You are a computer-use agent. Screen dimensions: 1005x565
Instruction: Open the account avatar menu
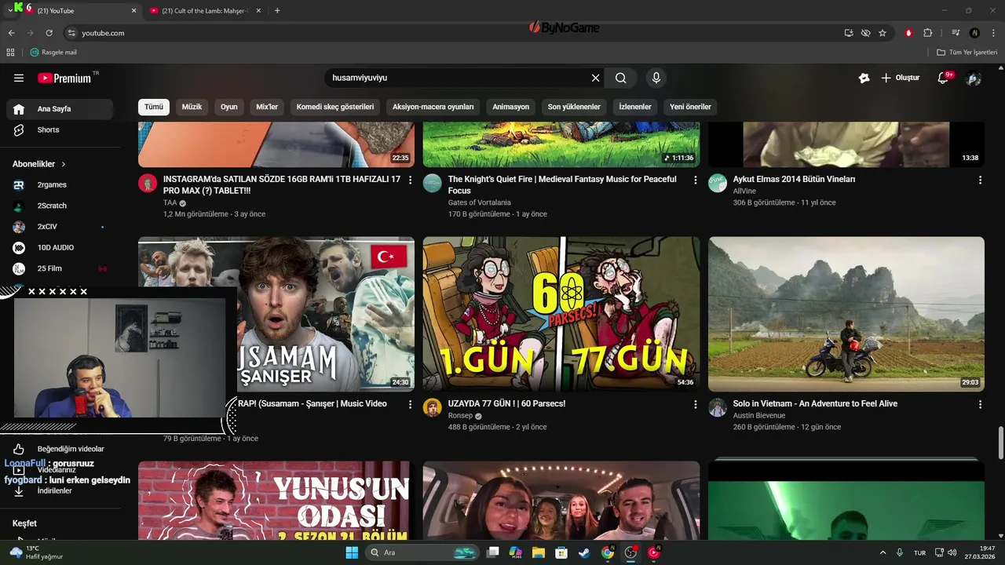(x=974, y=78)
